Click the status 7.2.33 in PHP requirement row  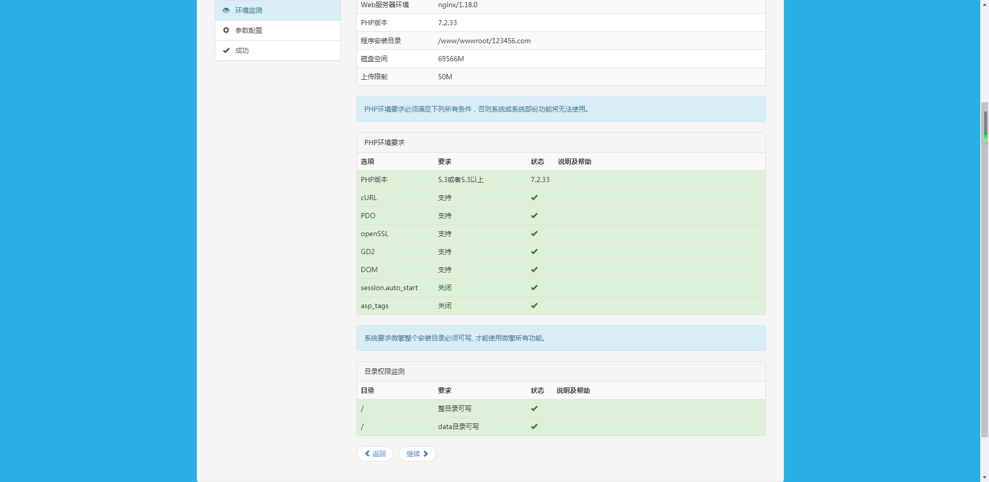[540, 180]
